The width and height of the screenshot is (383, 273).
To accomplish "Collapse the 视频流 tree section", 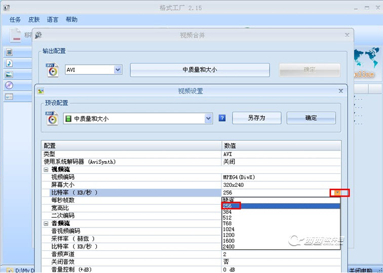I will coord(46,170).
